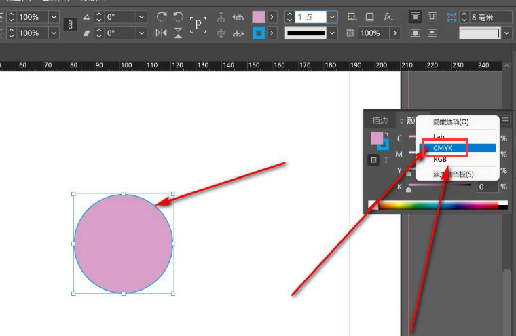Click the pink fill swatch in the toolbar

(x=259, y=16)
